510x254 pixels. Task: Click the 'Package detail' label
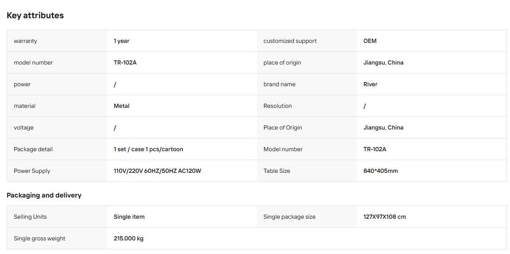coord(33,150)
